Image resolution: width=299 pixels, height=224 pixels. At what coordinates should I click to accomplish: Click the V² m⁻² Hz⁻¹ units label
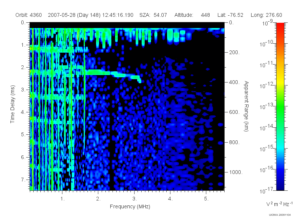click(279, 204)
